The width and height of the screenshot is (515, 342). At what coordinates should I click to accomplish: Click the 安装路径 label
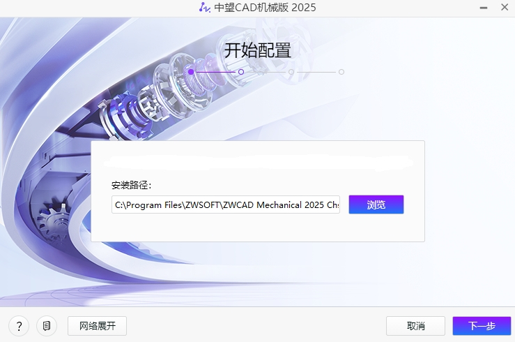click(132, 185)
